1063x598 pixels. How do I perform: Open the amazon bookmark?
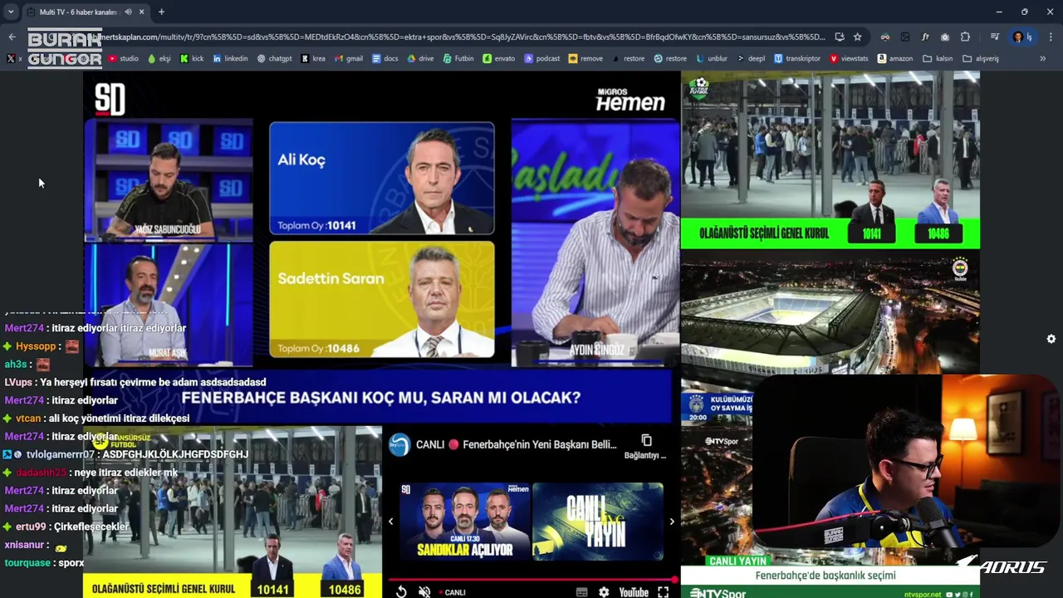click(x=894, y=58)
